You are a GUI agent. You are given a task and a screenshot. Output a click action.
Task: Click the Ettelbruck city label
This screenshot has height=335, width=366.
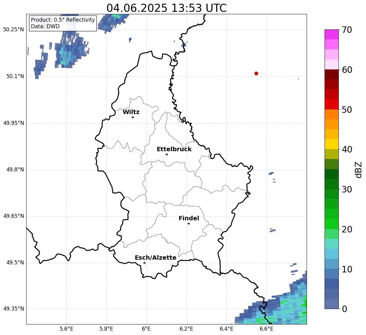pyautogui.click(x=174, y=149)
